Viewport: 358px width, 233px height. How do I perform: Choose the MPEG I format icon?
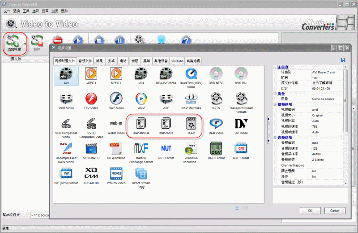[x=91, y=76]
